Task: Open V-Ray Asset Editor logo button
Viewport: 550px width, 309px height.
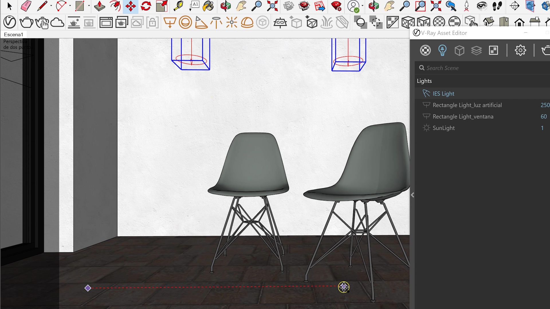Action: tap(9, 22)
